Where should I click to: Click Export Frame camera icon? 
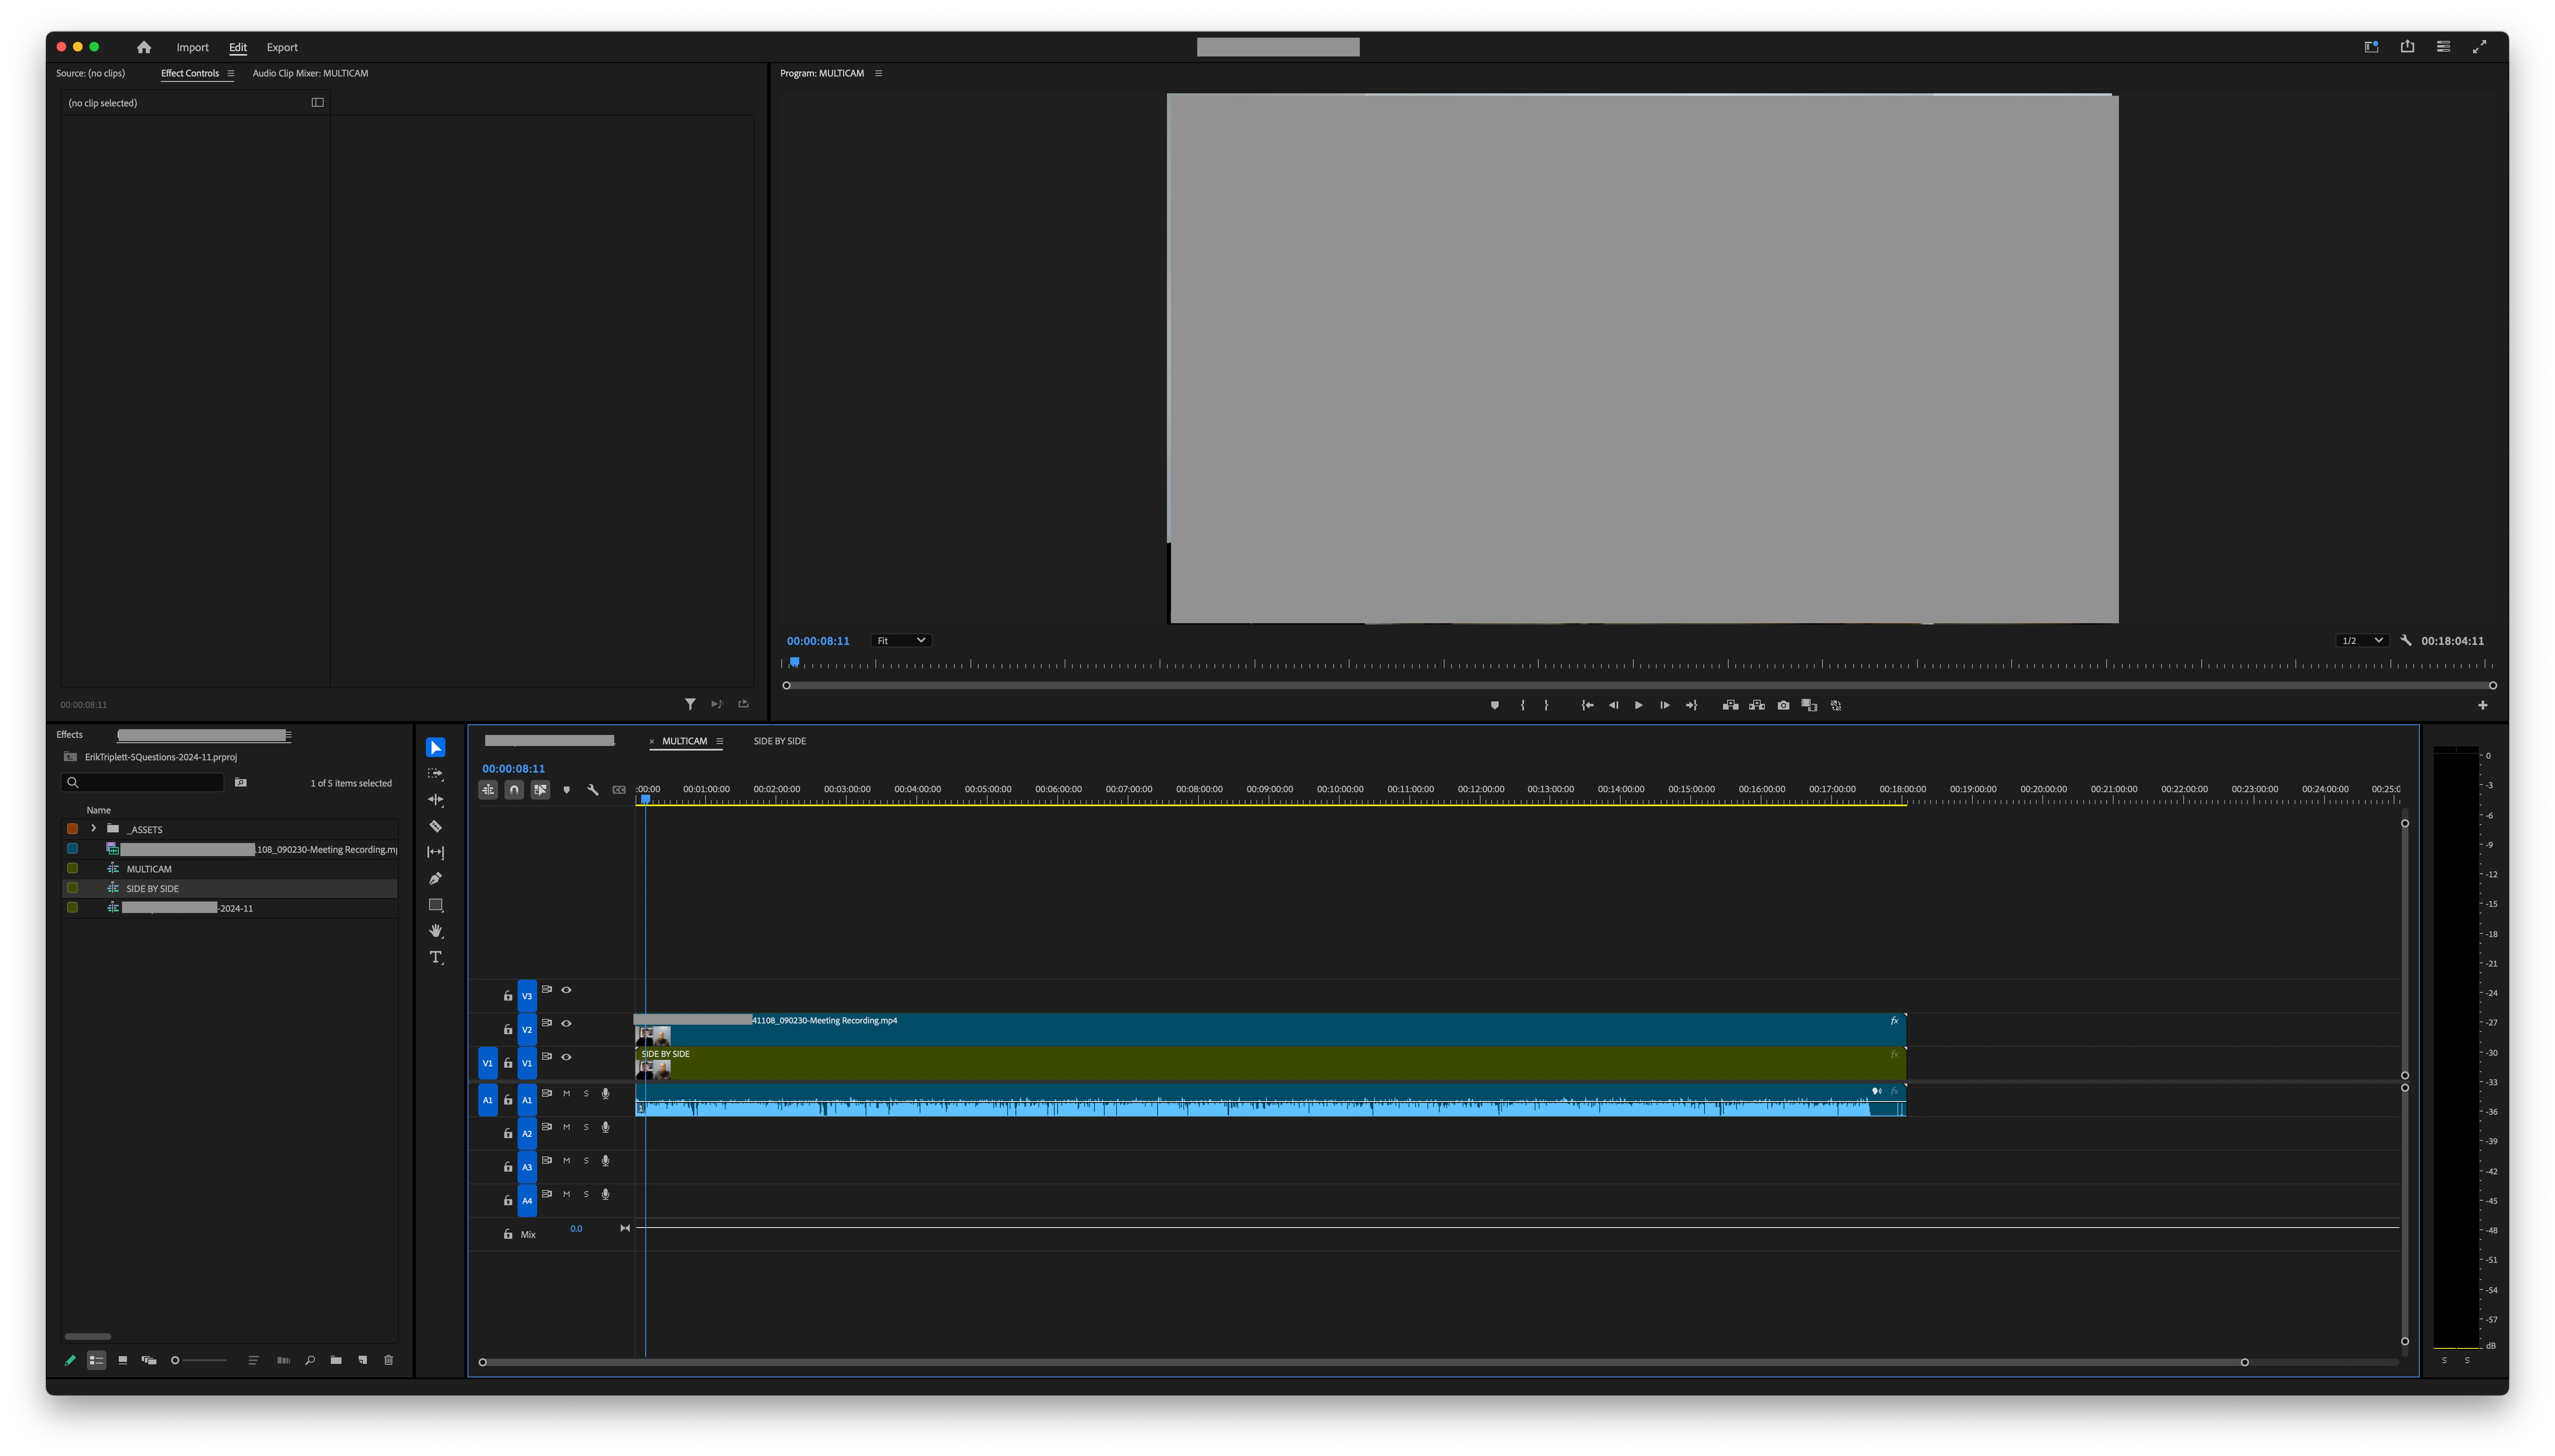coord(1783,705)
